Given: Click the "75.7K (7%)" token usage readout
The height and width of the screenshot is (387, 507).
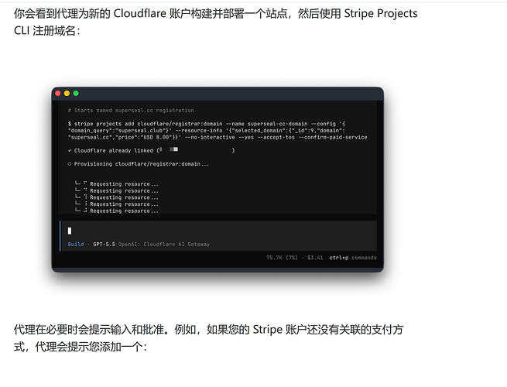Looking at the screenshot, I should tap(282, 258).
